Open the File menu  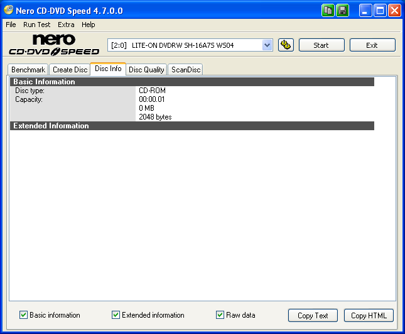[x=11, y=25]
